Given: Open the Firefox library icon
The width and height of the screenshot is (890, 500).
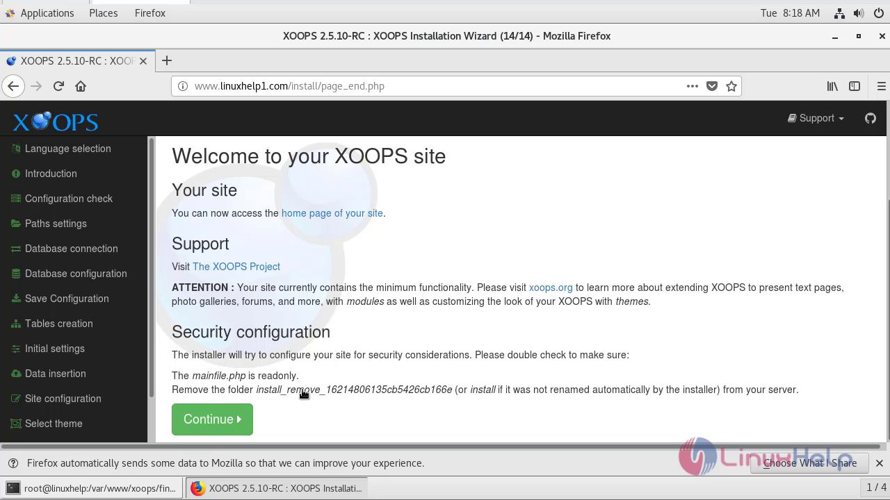Looking at the screenshot, I should pos(832,86).
